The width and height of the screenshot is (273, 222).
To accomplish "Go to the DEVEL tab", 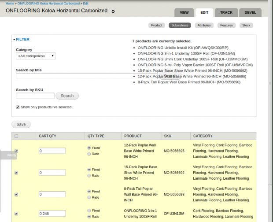I will pos(250,12).
